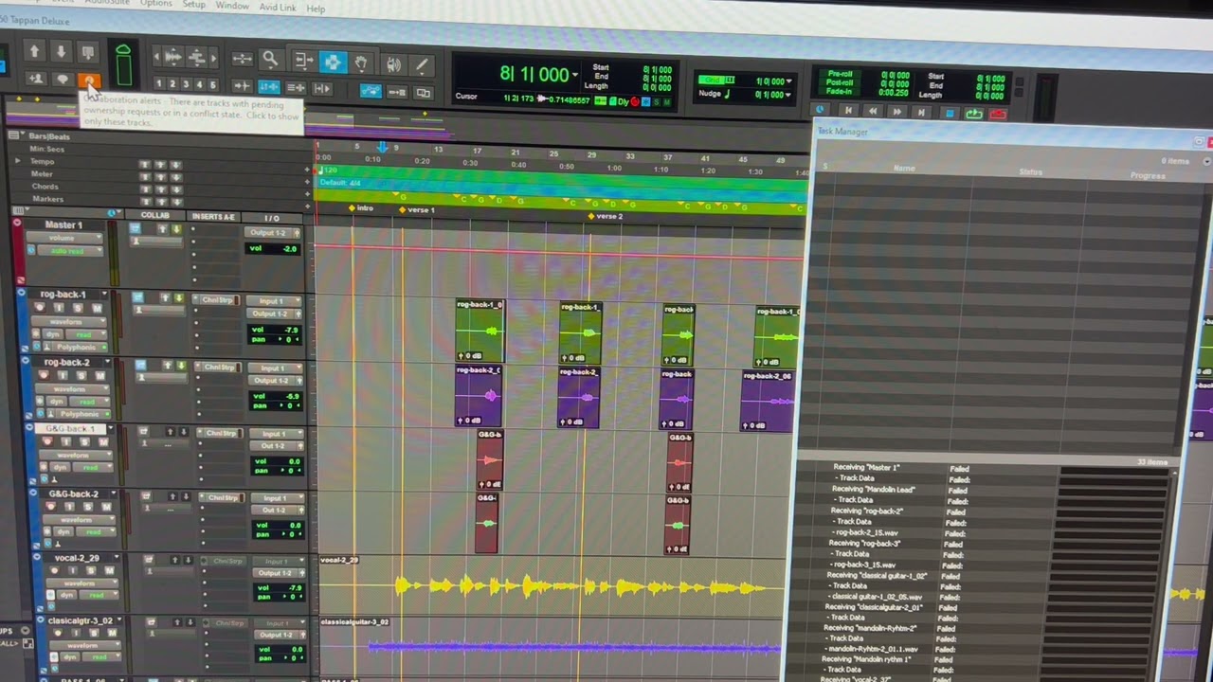Open Master 1 Output 1-2 selector
Image resolution: width=1213 pixels, height=682 pixels.
274,232
